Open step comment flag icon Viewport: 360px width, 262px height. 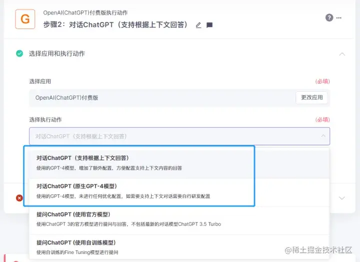pos(209,25)
